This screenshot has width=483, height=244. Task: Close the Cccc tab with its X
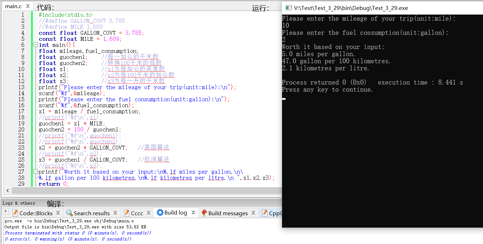pyautogui.click(x=149, y=213)
